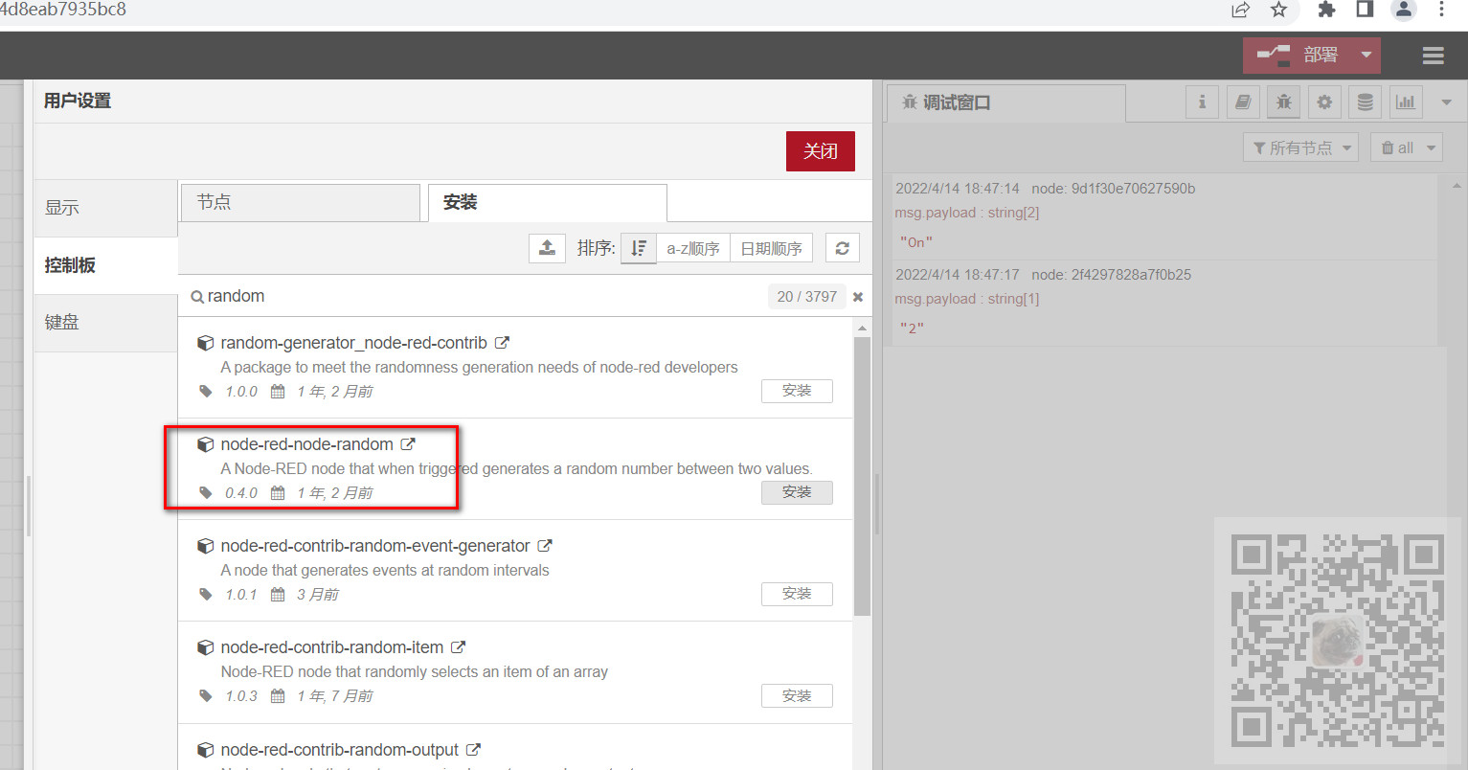The image size is (1468, 770).
Task: Click the upload module file icon
Action: [547, 248]
